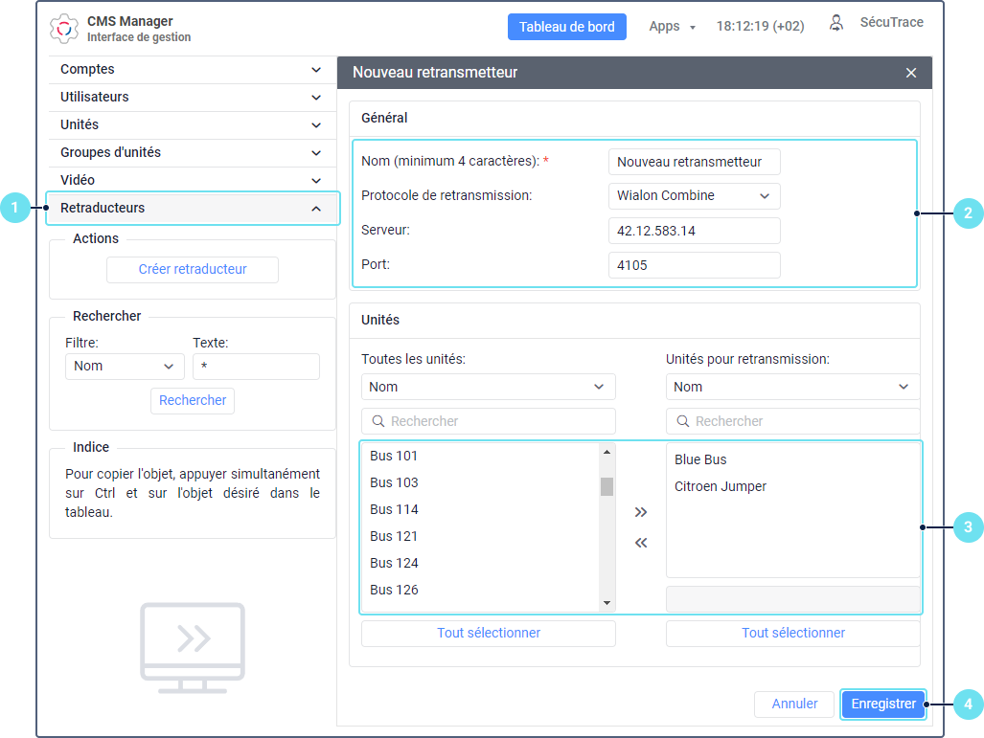Open the Protocole de retransmission dropdown
Image resolution: width=984 pixels, height=738 pixels.
[694, 196]
